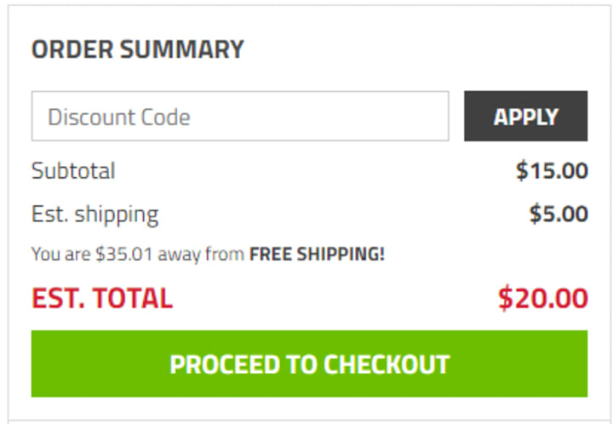Click the $15.00 subtotal amount

[x=552, y=171]
